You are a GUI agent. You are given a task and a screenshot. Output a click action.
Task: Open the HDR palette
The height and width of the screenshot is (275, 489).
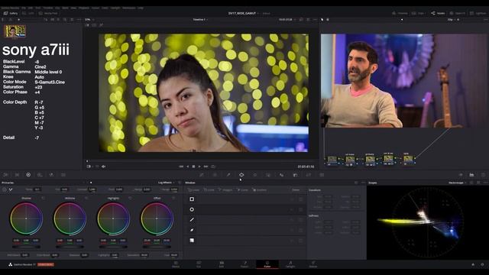(40, 175)
